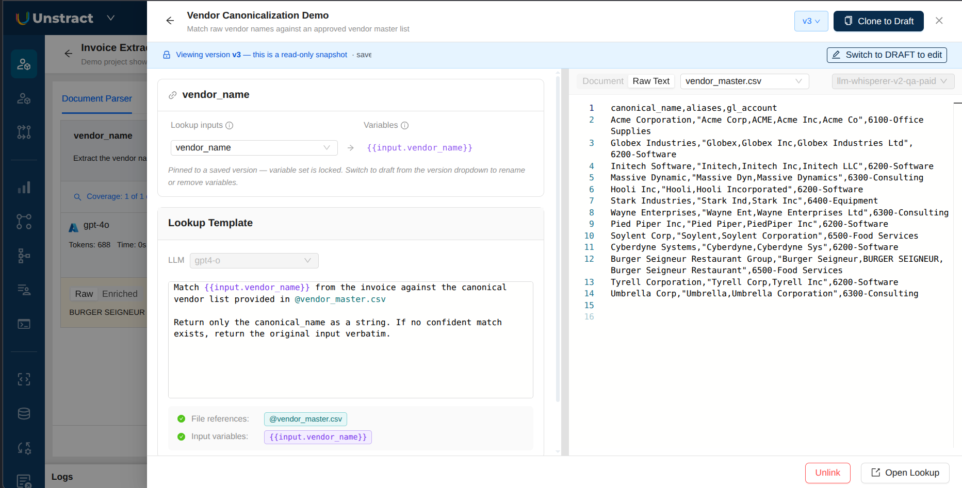Click the 'Acme Corporation' line in raw text
This screenshot has width=962, height=488.
(x=767, y=126)
